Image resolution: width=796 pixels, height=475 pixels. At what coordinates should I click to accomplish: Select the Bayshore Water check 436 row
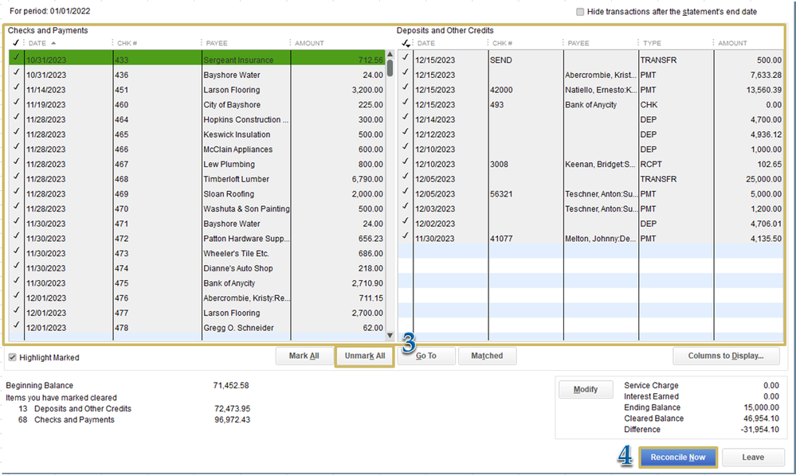point(197,75)
